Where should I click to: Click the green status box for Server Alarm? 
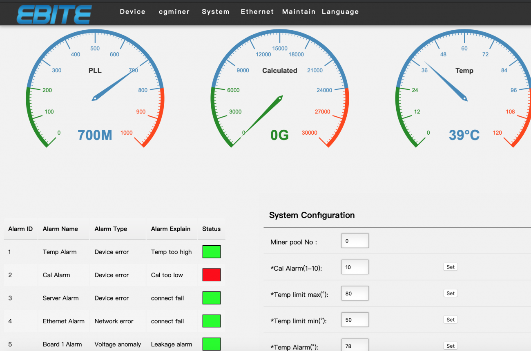212,298
